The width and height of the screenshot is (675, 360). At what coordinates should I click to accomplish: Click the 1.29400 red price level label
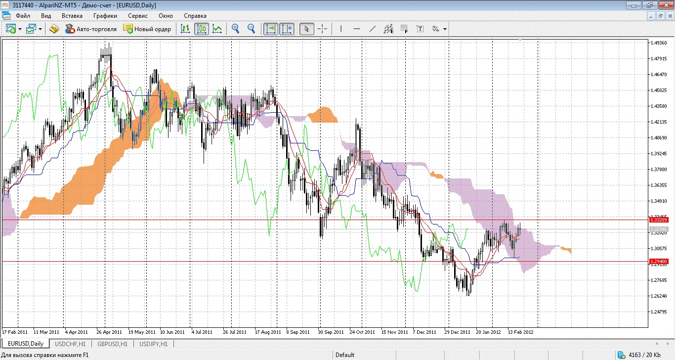659,261
